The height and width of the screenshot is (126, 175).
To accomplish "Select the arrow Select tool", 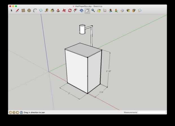I will click(x=11, y=11).
